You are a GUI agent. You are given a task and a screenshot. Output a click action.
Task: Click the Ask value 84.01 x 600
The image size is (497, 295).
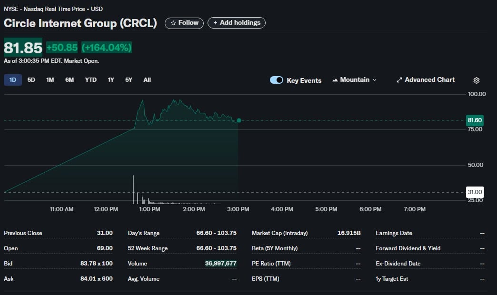[x=96, y=278]
